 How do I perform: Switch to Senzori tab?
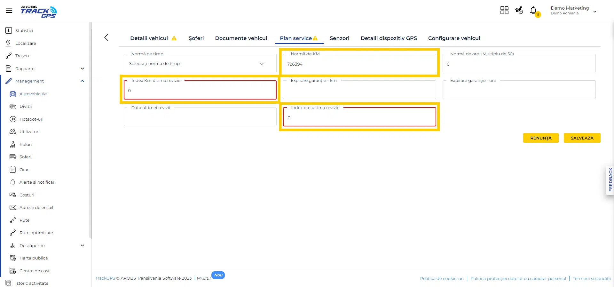click(339, 38)
